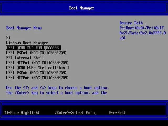The image size is (168, 126).
Task: Click the Boot Manager title text
Action: pyautogui.click(x=82, y=8)
